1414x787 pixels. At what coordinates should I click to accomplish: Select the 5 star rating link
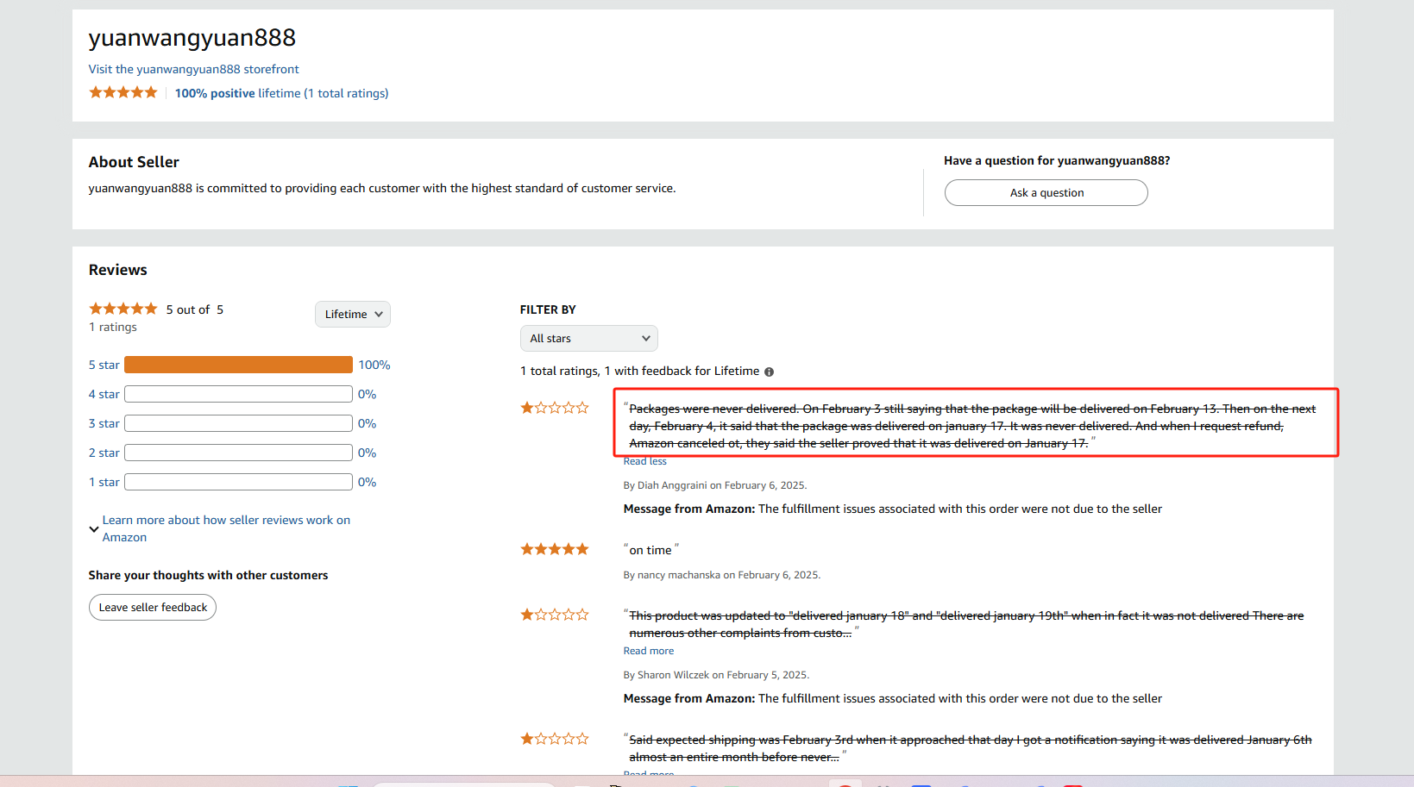pyautogui.click(x=104, y=365)
